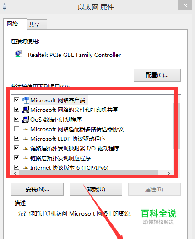
Task: Uncheck Internet 协议版本 6 (TCP/IPv6) checkbox
Action: click(x=16, y=167)
